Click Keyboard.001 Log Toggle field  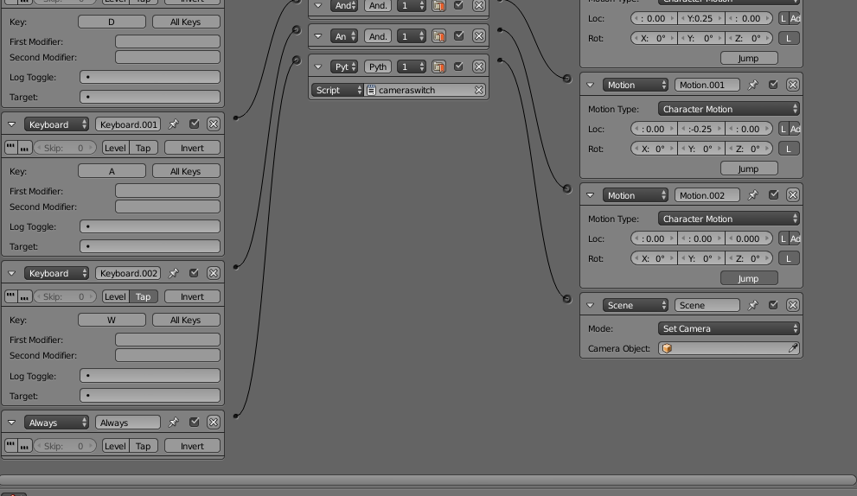pyautogui.click(x=150, y=226)
